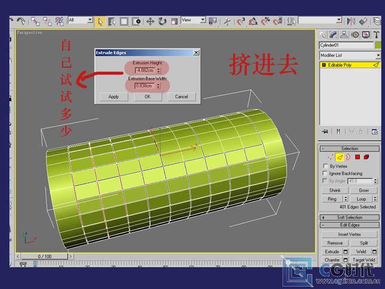
Task: Enable the Ignore Backfacing checkbox
Action: point(325,173)
